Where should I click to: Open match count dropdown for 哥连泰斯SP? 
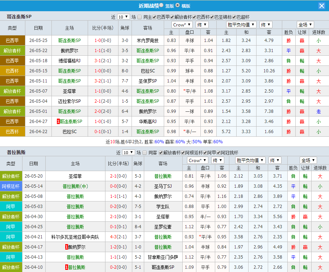coord(123,17)
